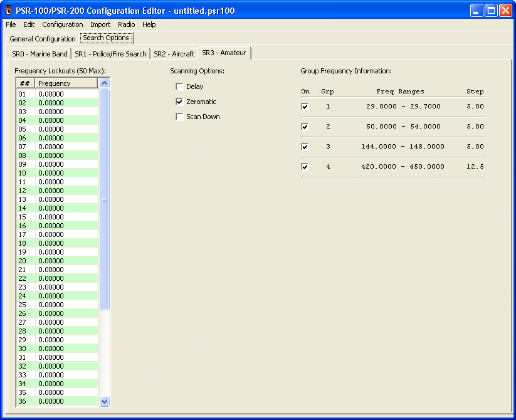Open the Configuration menu
Image resolution: width=516 pixels, height=420 pixels.
pos(63,24)
